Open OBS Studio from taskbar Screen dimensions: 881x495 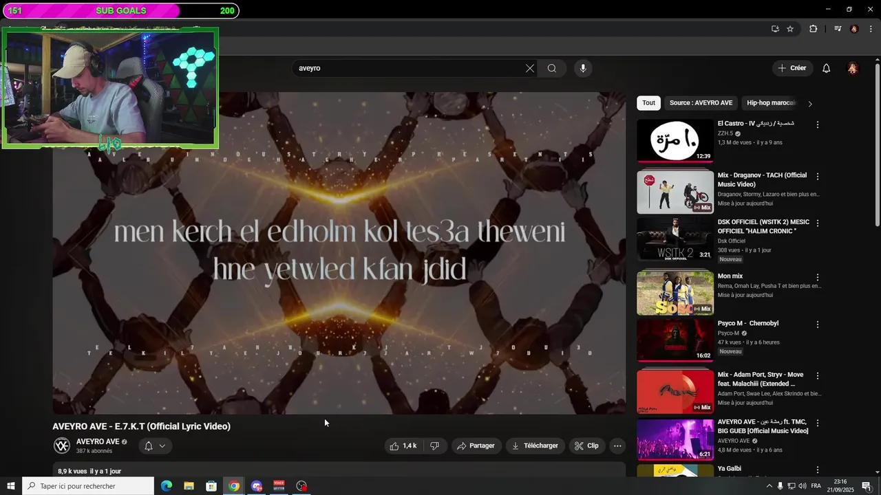click(301, 486)
